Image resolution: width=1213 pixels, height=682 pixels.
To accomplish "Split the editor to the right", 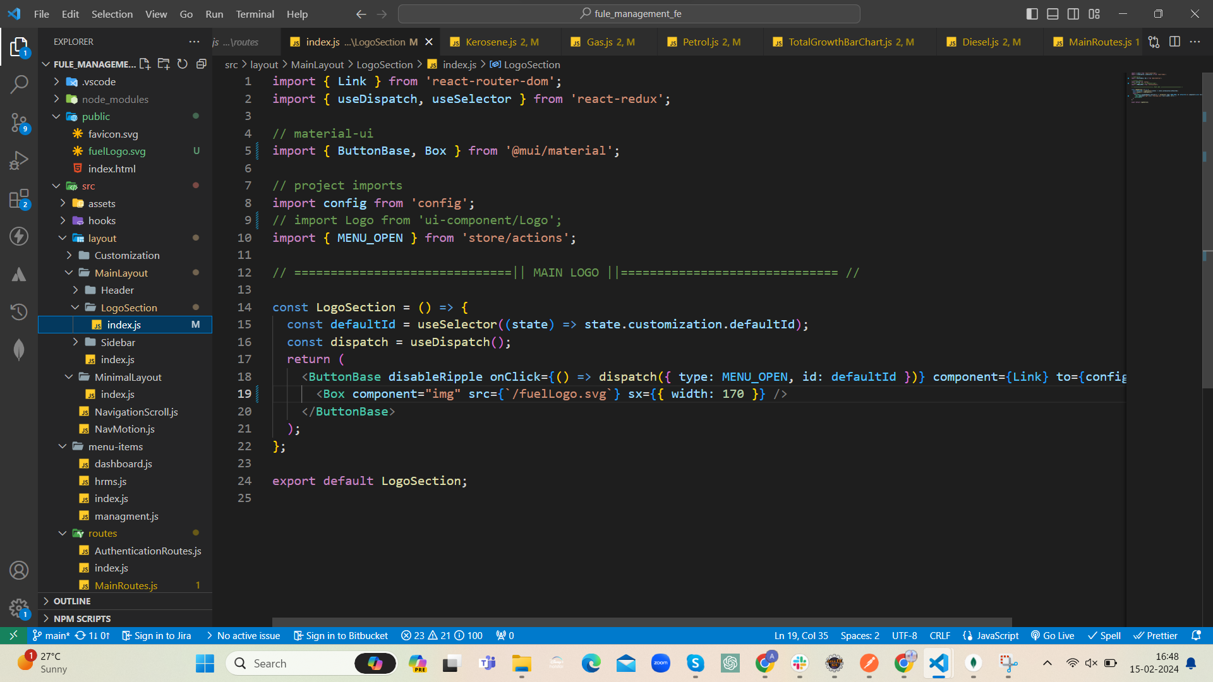I will coord(1174,42).
